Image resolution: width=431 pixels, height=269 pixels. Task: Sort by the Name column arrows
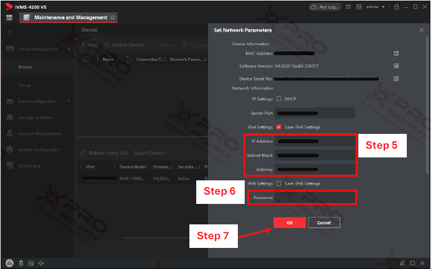(x=127, y=59)
